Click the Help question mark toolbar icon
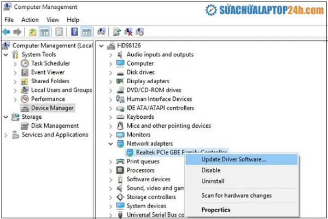This screenshot has height=219, width=328. tap(74, 32)
